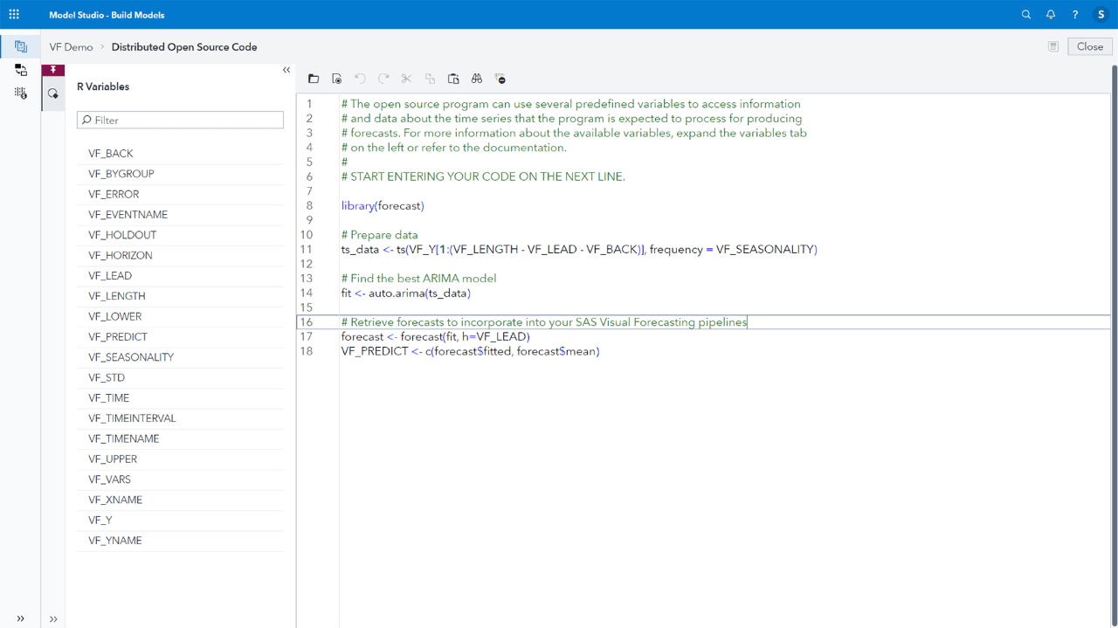Toggle editor display settings icon
Image resolution: width=1118 pixels, height=628 pixels.
tap(500, 78)
